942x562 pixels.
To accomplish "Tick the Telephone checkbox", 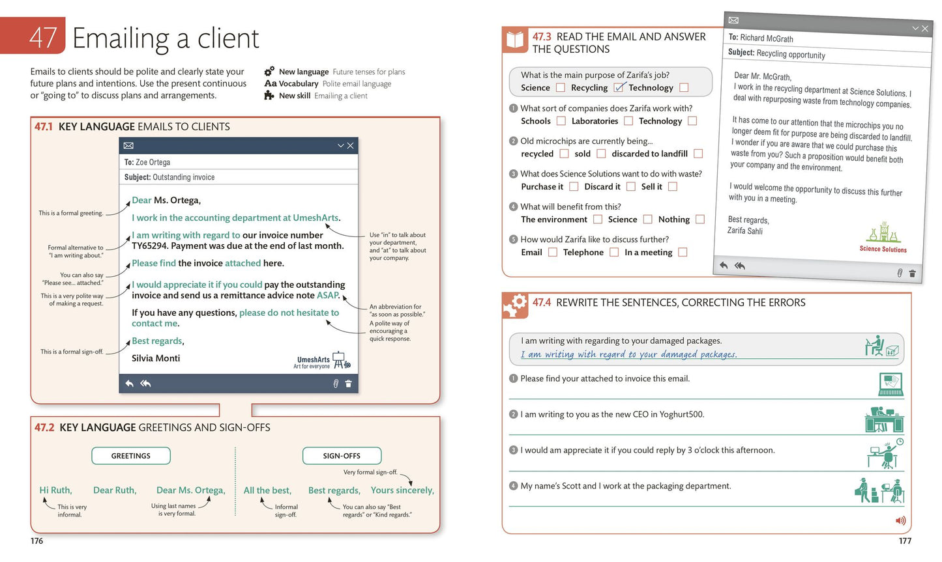I will point(614,252).
